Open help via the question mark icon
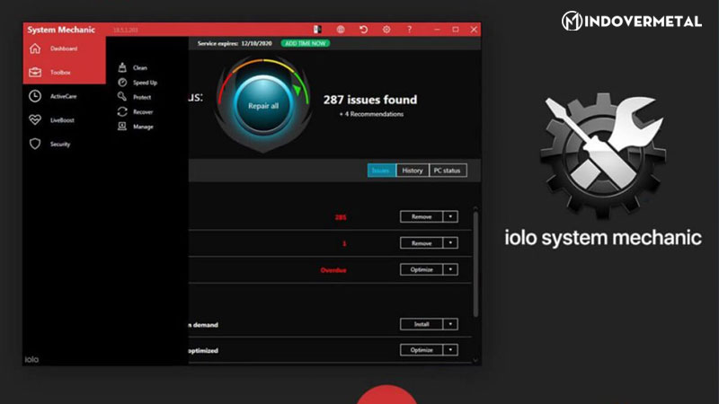 pos(410,30)
